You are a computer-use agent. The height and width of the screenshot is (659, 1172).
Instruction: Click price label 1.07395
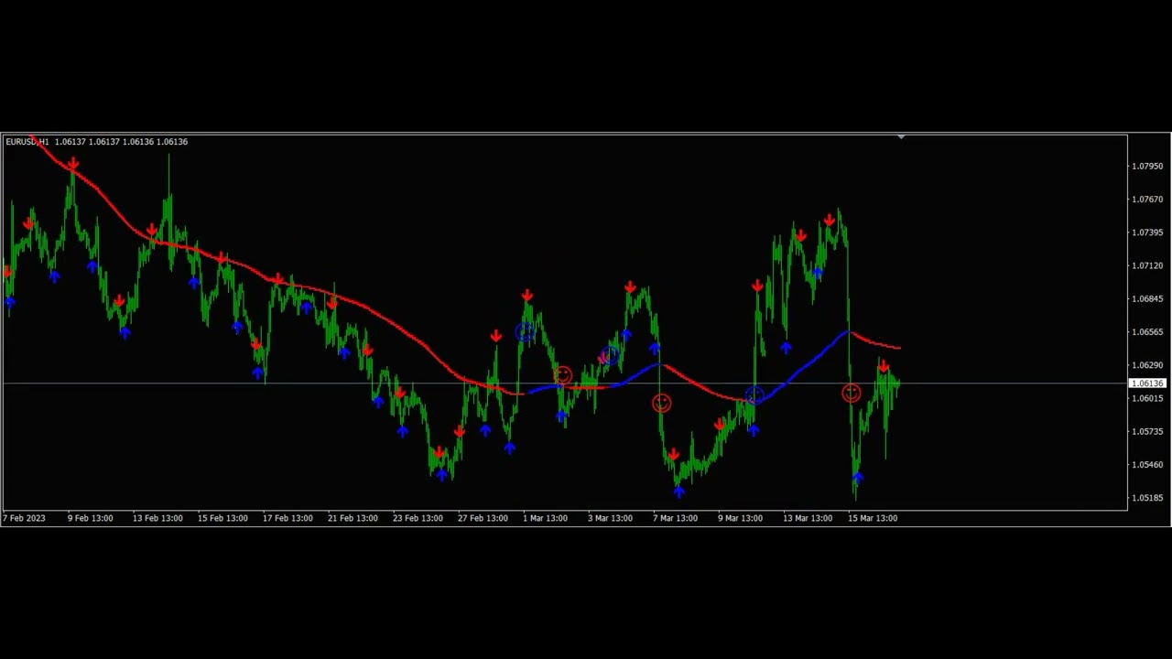1147,232
